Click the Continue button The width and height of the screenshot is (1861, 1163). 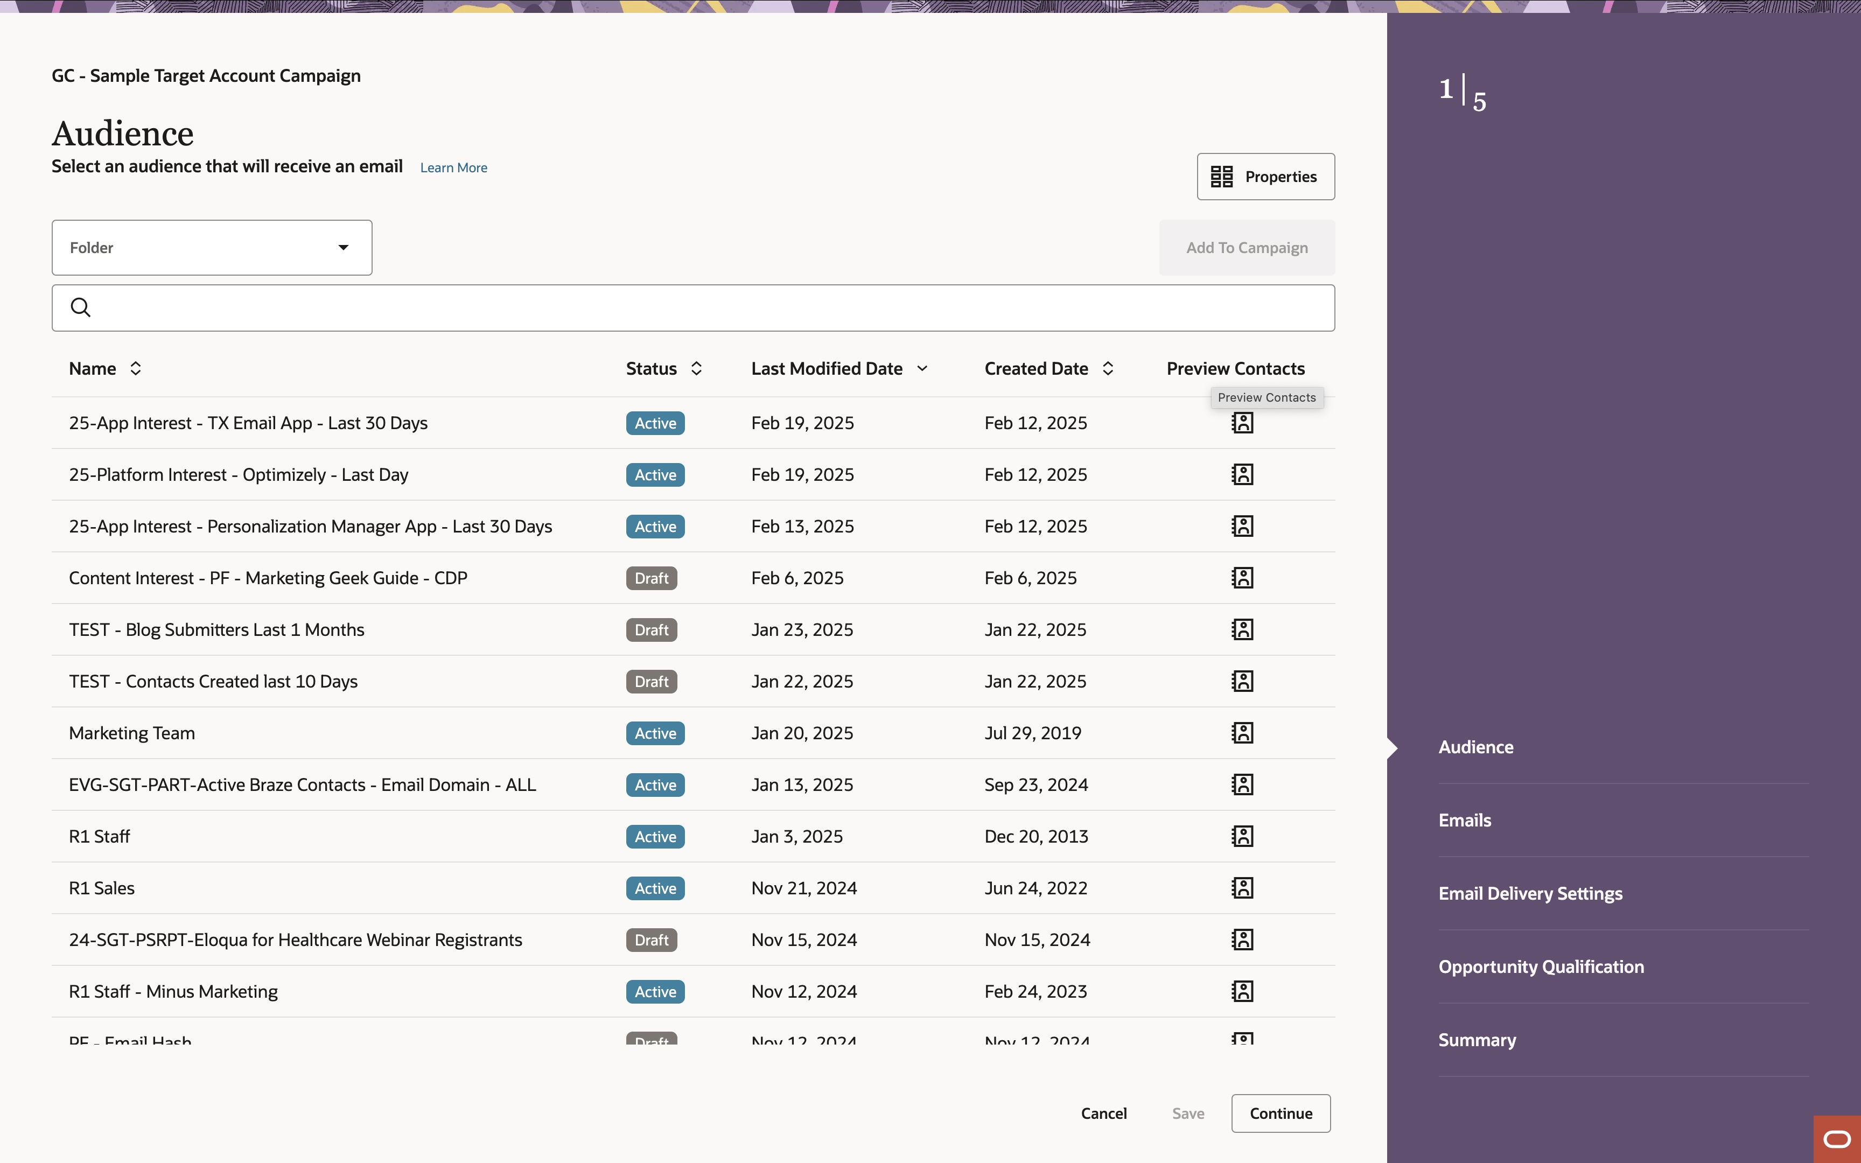pyautogui.click(x=1279, y=1113)
